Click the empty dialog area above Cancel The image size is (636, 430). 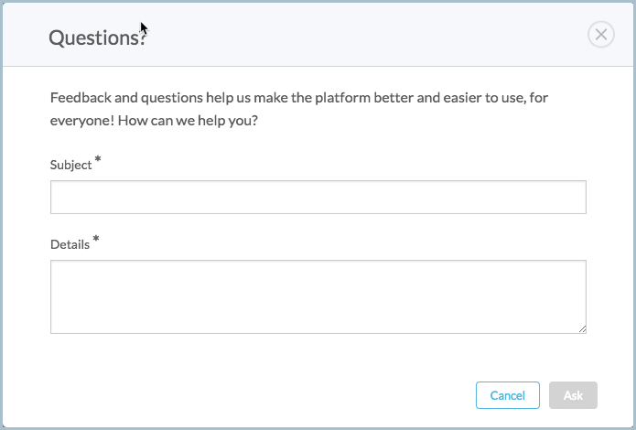(507, 358)
